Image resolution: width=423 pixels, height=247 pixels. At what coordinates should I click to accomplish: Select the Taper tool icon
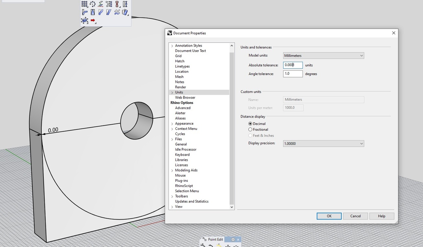tap(93, 12)
